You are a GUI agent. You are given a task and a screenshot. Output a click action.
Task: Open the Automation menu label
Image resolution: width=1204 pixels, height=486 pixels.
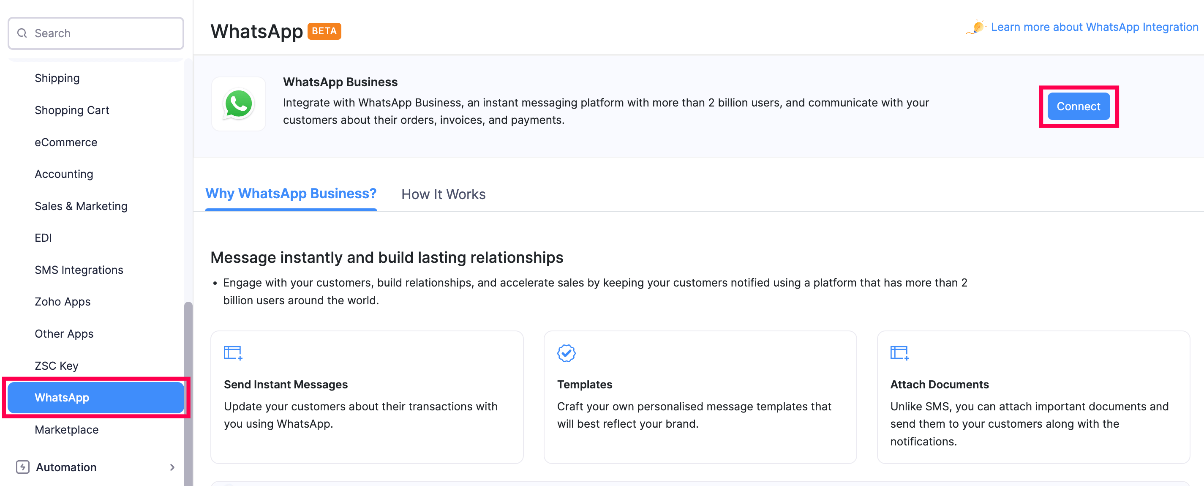click(x=66, y=467)
